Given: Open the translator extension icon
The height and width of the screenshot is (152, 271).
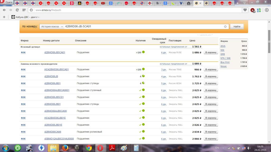Looking at the screenshot, I should 259,10.
